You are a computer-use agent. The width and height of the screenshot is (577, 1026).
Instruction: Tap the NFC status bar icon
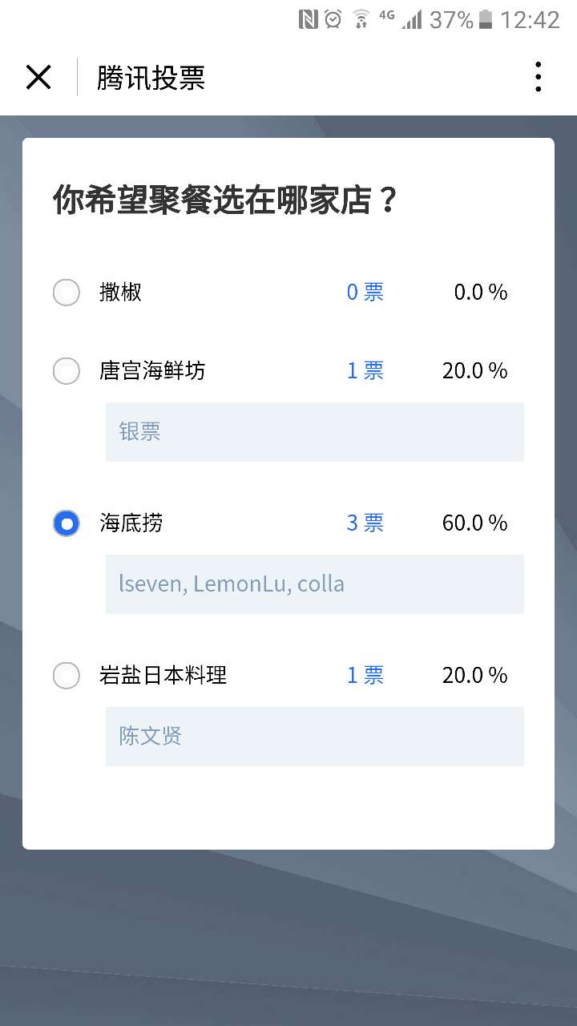[x=309, y=20]
